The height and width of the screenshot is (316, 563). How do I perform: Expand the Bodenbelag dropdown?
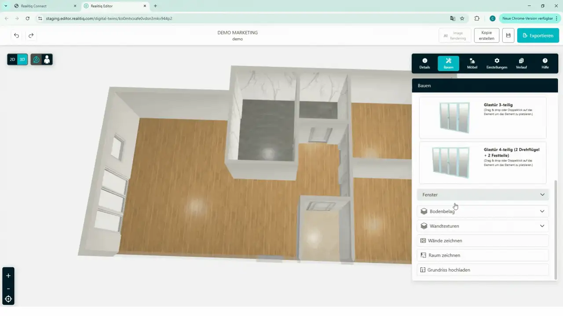coord(483,211)
